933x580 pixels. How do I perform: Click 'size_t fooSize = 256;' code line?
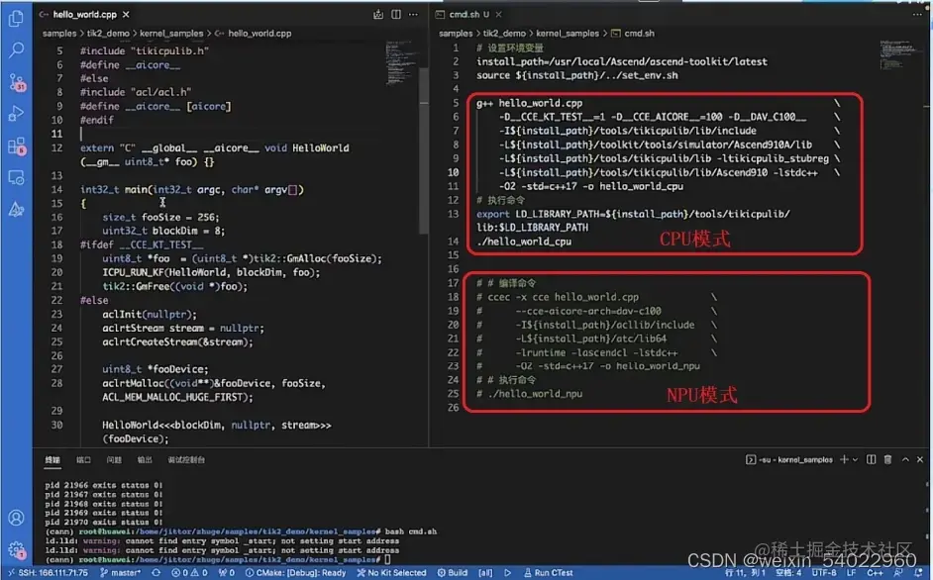pyautogui.click(x=160, y=217)
